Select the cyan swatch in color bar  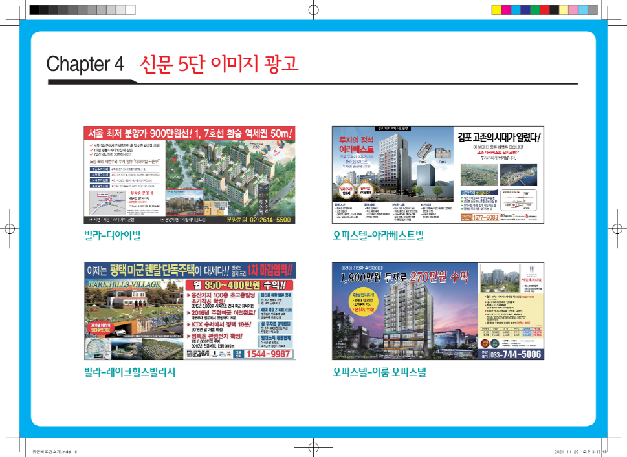click(x=516, y=10)
